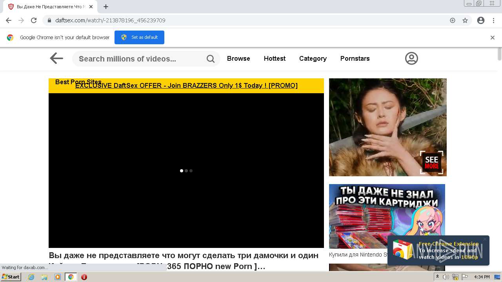502x282 pixels.
Task: Open Chrome's three-dot menu
Action: tap(494, 20)
